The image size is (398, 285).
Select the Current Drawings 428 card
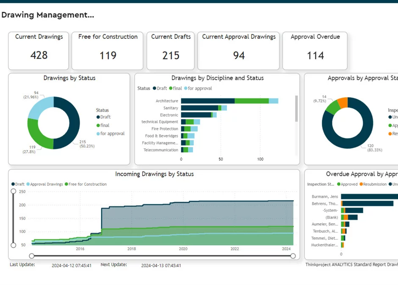38,50
